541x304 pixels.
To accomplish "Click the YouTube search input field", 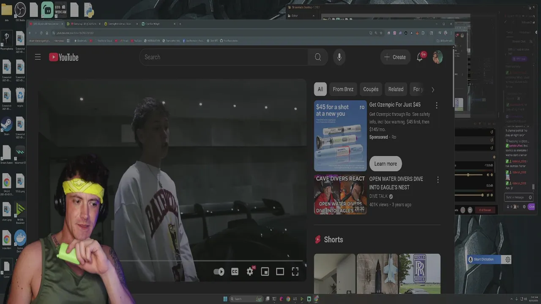I will [x=224, y=57].
